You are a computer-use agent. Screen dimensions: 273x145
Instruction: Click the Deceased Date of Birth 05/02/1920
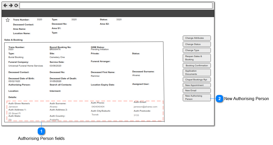[x=14, y=81]
